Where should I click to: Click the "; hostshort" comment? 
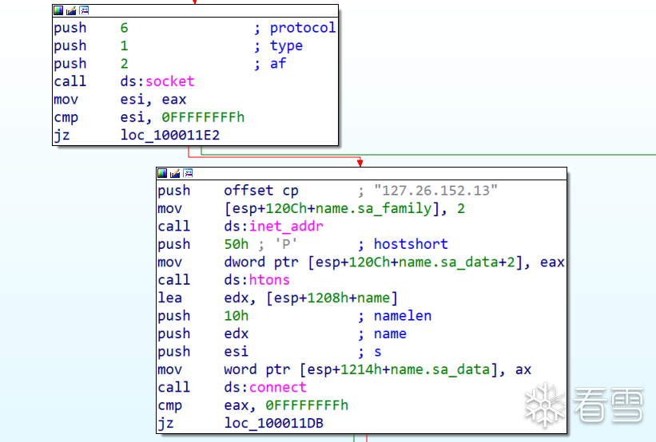point(403,244)
